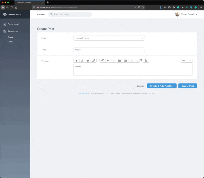Open the Firefox downloads icon
Screen dimensions: 204x178
pos(160,7)
